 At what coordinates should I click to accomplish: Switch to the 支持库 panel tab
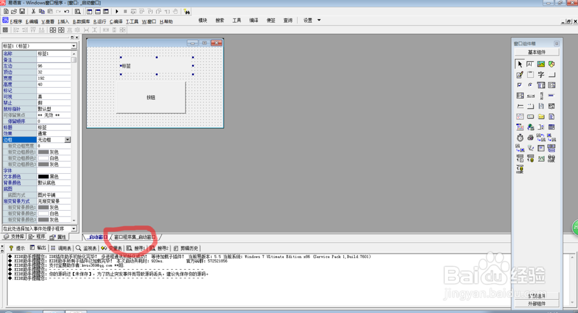(14, 236)
